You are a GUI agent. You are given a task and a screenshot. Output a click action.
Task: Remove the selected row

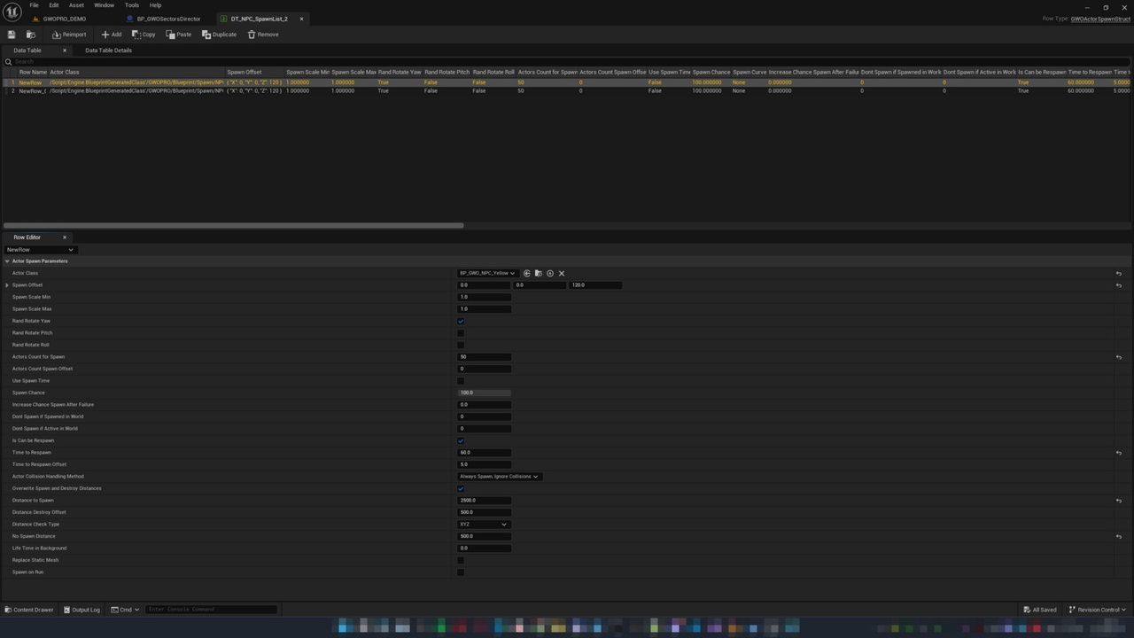pyautogui.click(x=263, y=35)
